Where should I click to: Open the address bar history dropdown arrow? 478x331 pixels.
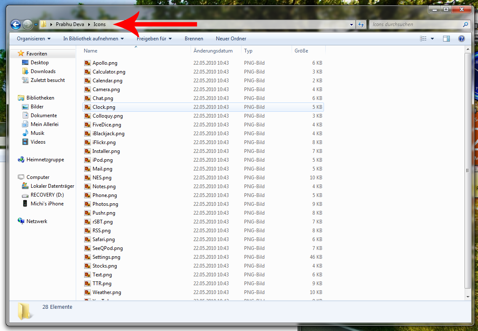(352, 25)
